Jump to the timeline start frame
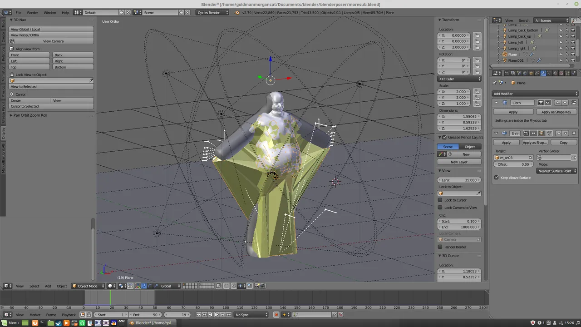The width and height of the screenshot is (581, 327). 199,315
